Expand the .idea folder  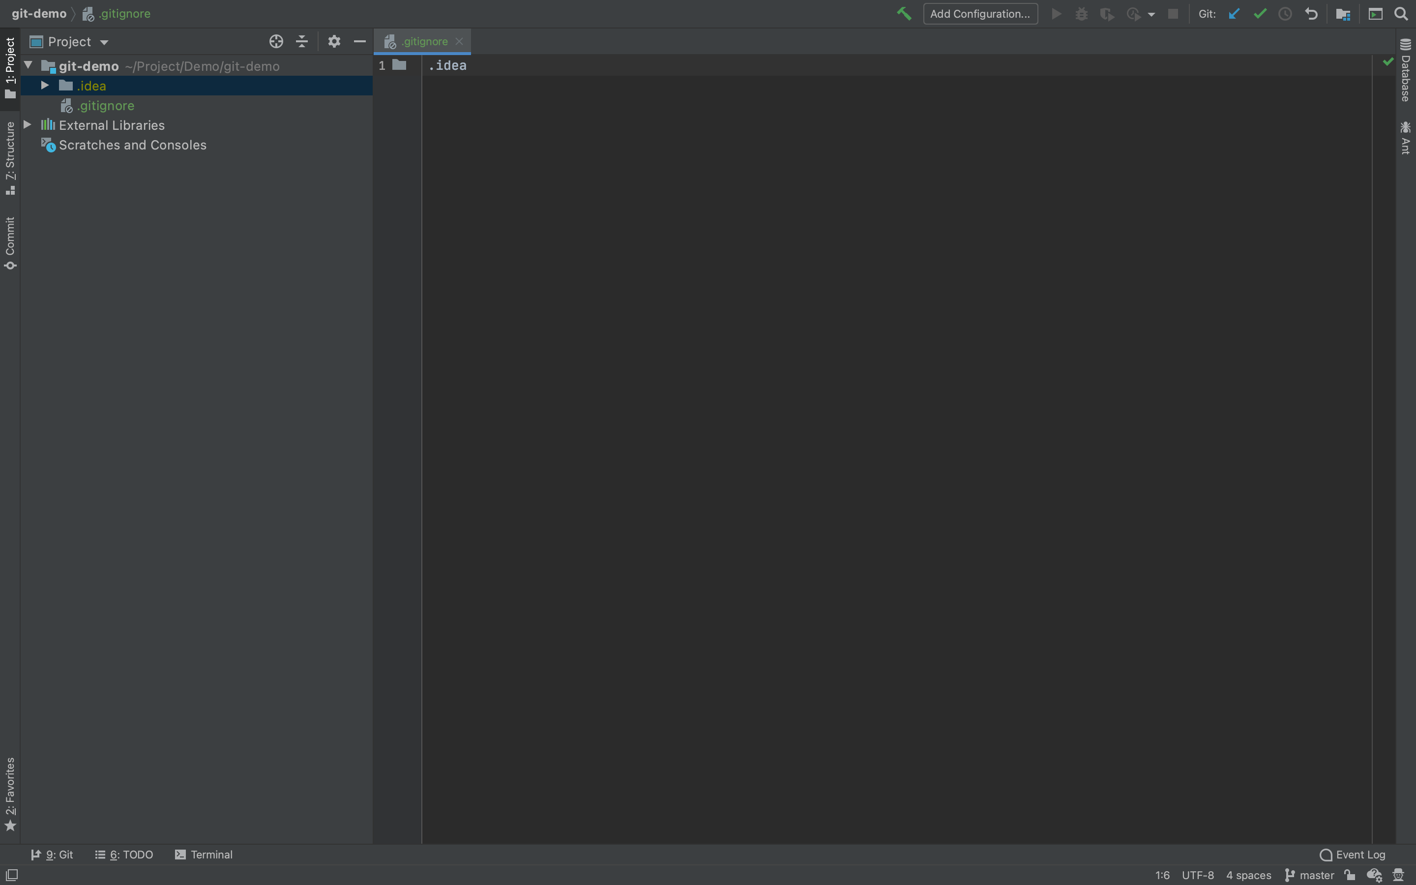pyautogui.click(x=44, y=86)
